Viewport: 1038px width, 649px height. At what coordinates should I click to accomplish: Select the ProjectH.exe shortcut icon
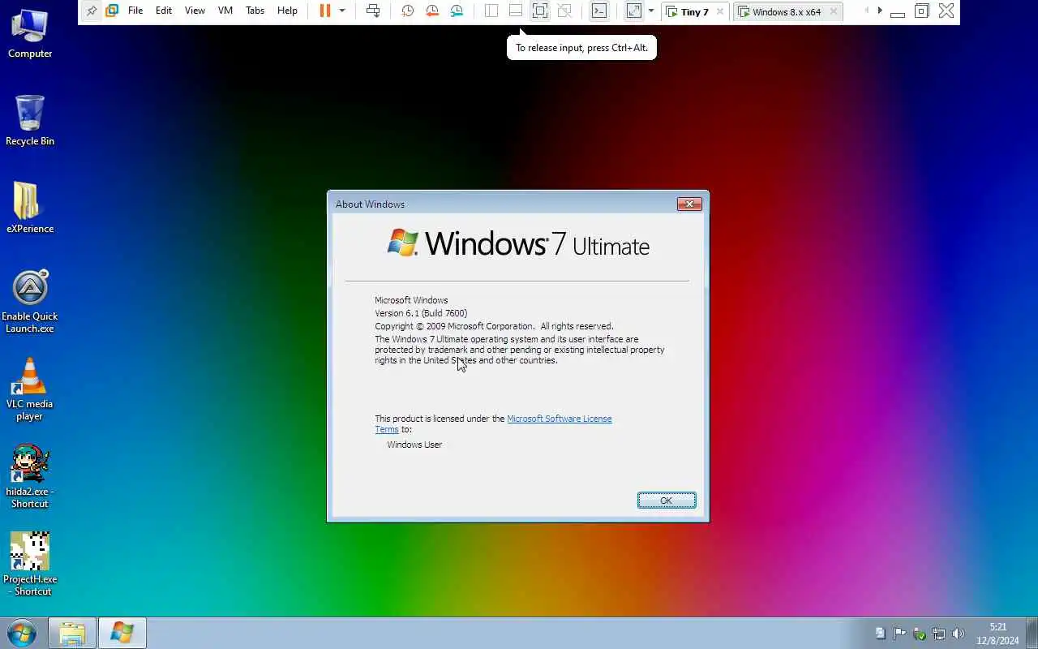pyautogui.click(x=30, y=565)
